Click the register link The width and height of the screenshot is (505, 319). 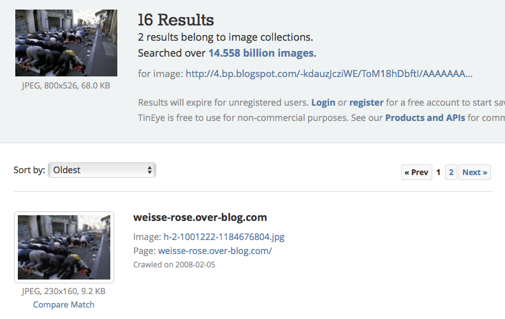366,103
